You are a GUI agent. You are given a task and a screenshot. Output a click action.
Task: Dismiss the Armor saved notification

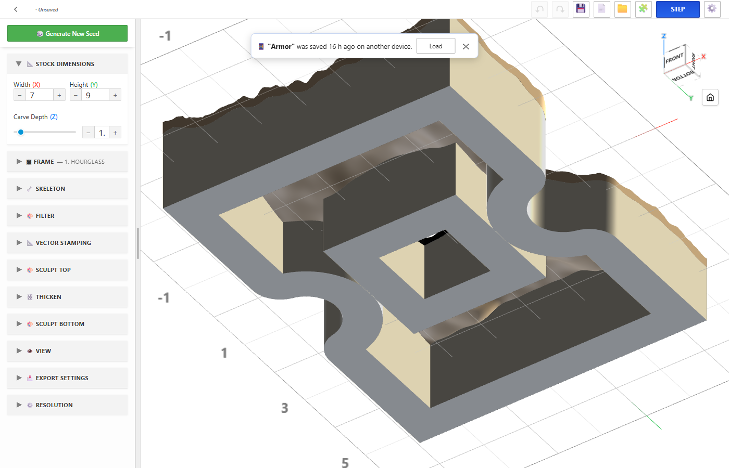click(466, 46)
